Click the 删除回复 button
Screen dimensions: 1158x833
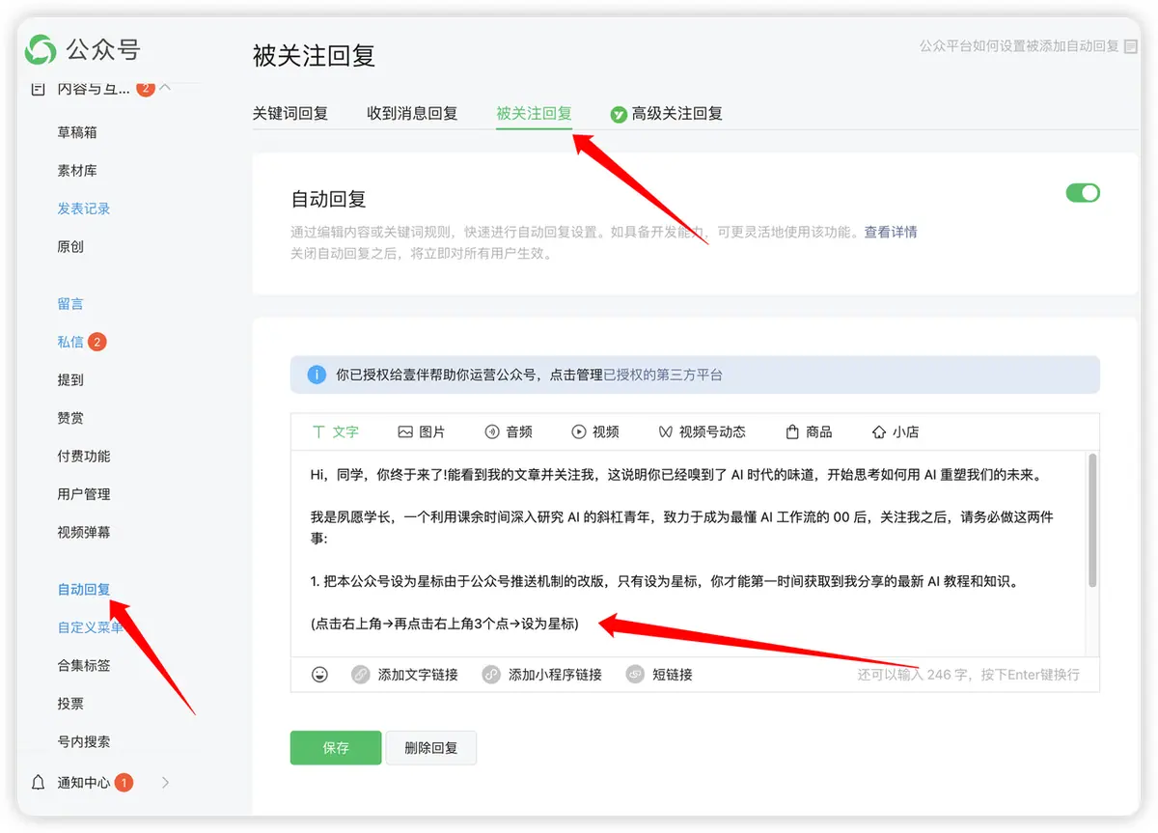tap(431, 748)
